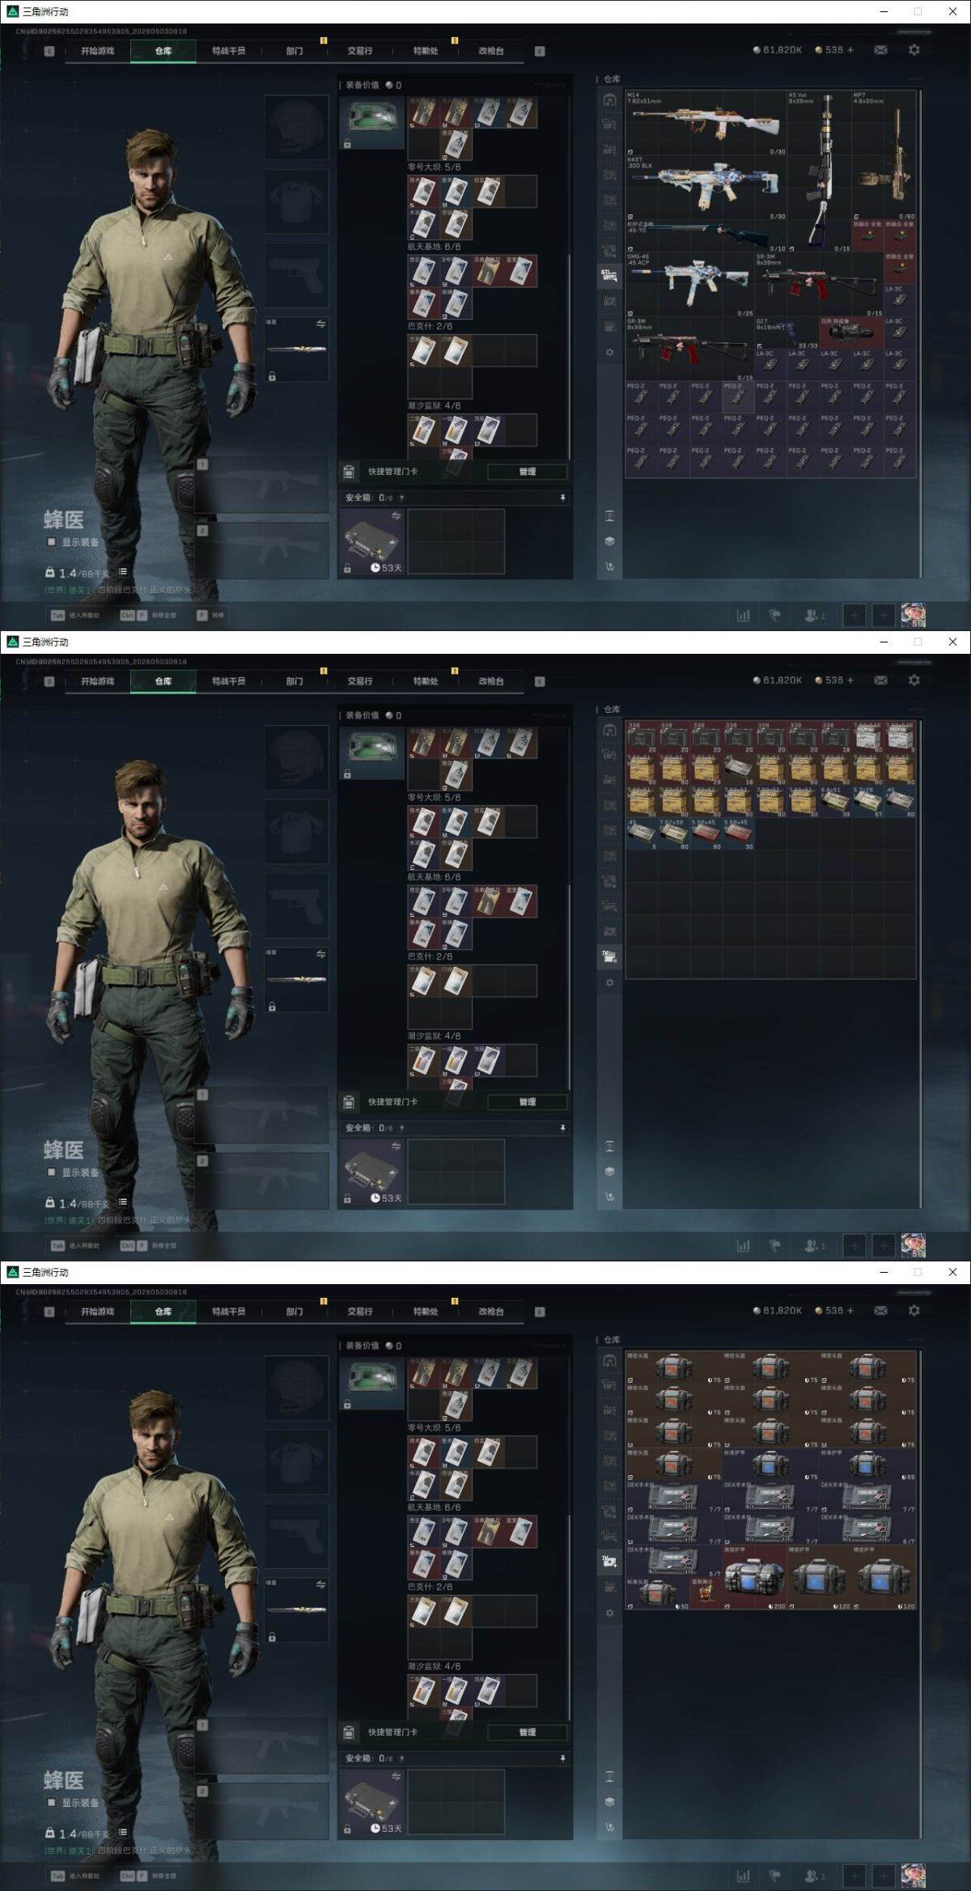The width and height of the screenshot is (971, 1891).
Task: Select highlighted weapons box tab, top window sidebar
Action: tap(610, 275)
